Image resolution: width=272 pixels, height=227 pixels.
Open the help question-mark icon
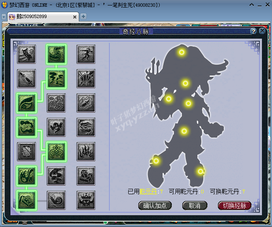[x=254, y=31]
